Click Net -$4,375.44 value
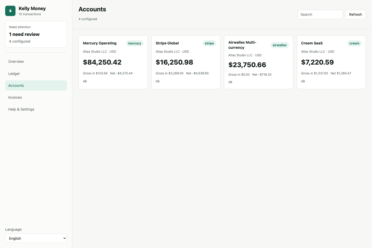The image size is (372, 248). [121, 73]
